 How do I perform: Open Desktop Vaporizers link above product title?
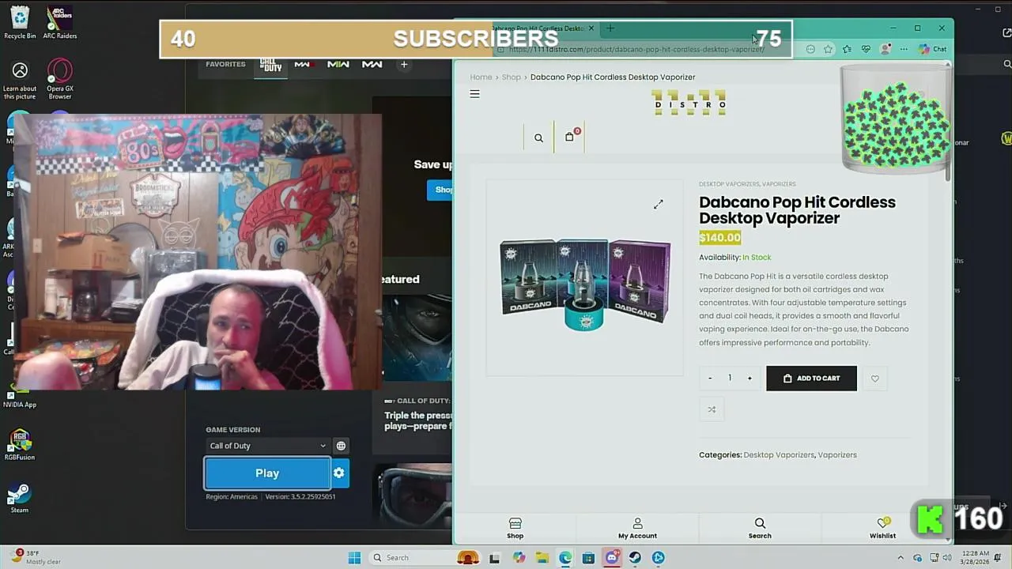[x=729, y=184]
